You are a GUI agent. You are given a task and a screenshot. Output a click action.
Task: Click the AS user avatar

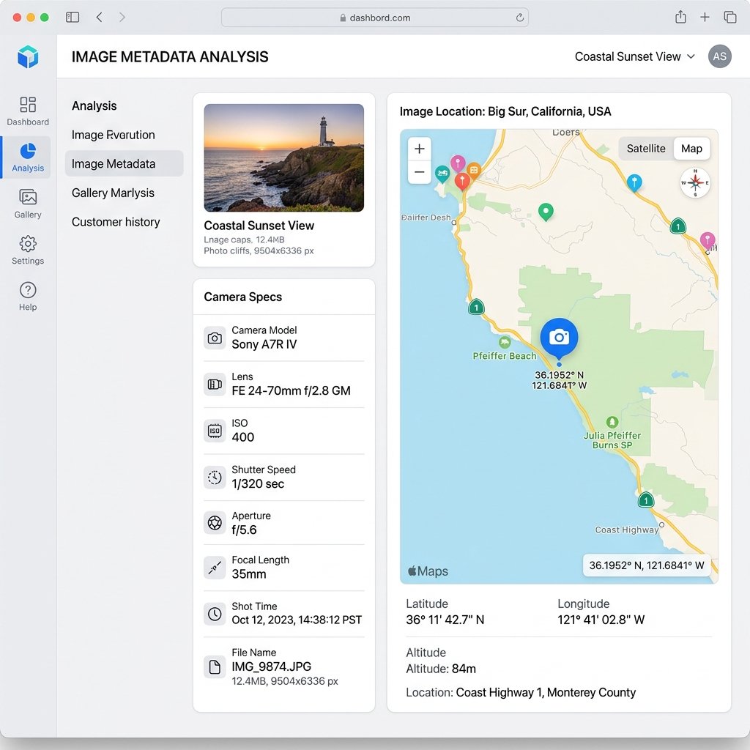(x=719, y=56)
